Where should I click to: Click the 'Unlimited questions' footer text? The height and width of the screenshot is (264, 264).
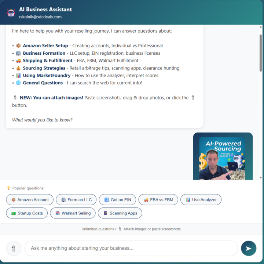coord(98,229)
